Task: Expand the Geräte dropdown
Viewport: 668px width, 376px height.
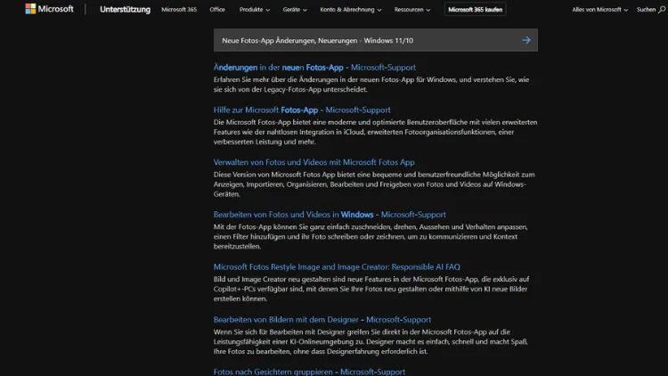Action: (295, 10)
